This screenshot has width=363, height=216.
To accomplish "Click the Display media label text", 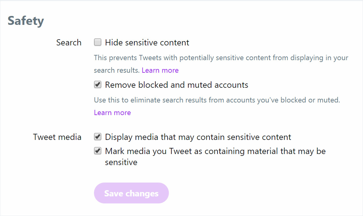I will pyautogui.click(x=198, y=137).
